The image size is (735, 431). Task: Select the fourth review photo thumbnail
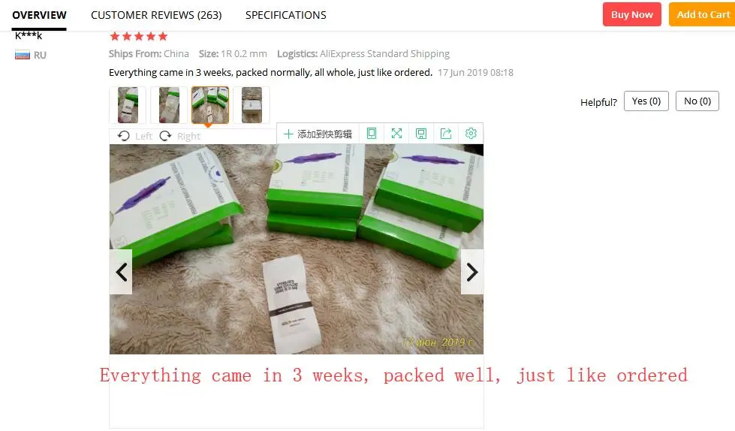(x=252, y=105)
